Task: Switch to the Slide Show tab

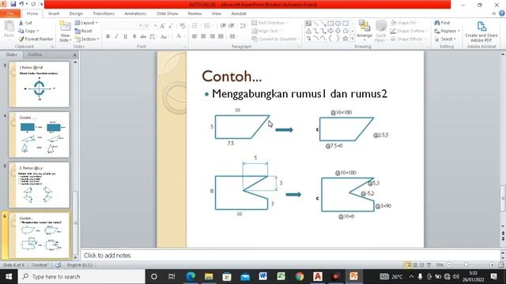Action: point(167,13)
